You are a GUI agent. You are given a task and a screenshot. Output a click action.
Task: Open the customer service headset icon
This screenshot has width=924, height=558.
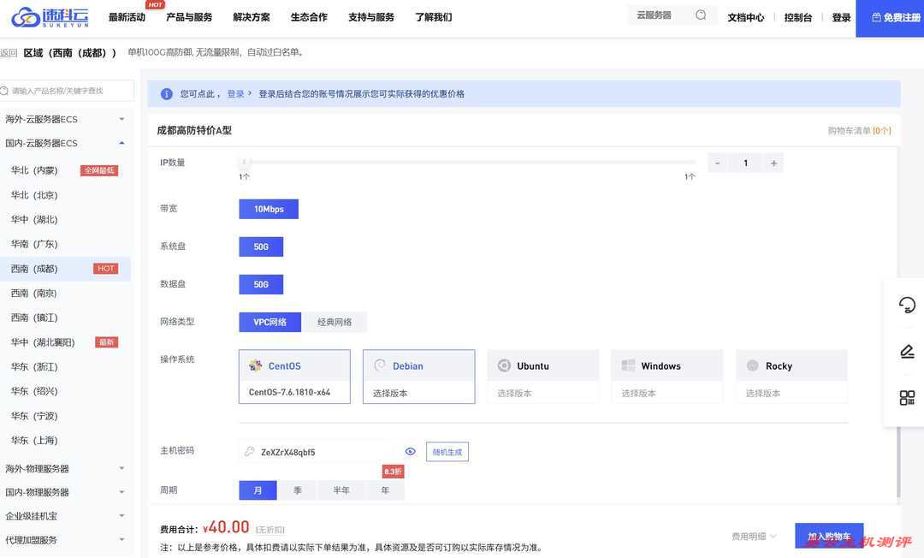(907, 305)
